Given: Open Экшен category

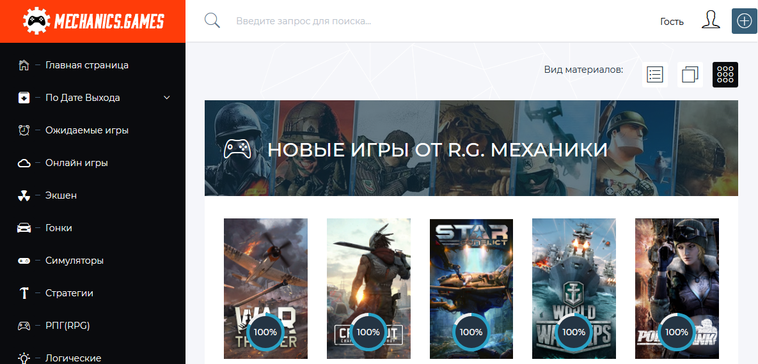Looking at the screenshot, I should [61, 195].
